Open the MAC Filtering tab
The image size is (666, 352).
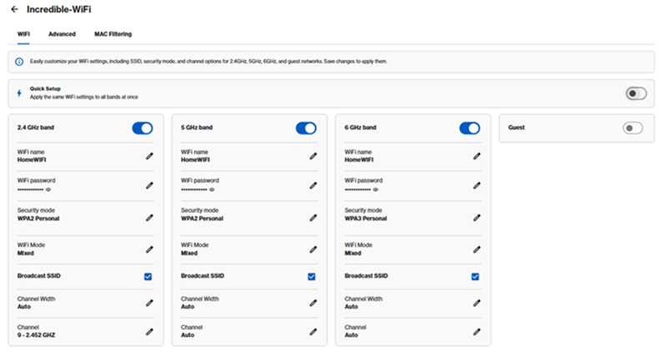[113, 34]
